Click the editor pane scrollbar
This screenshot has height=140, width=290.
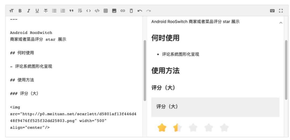[x=145, y=70]
